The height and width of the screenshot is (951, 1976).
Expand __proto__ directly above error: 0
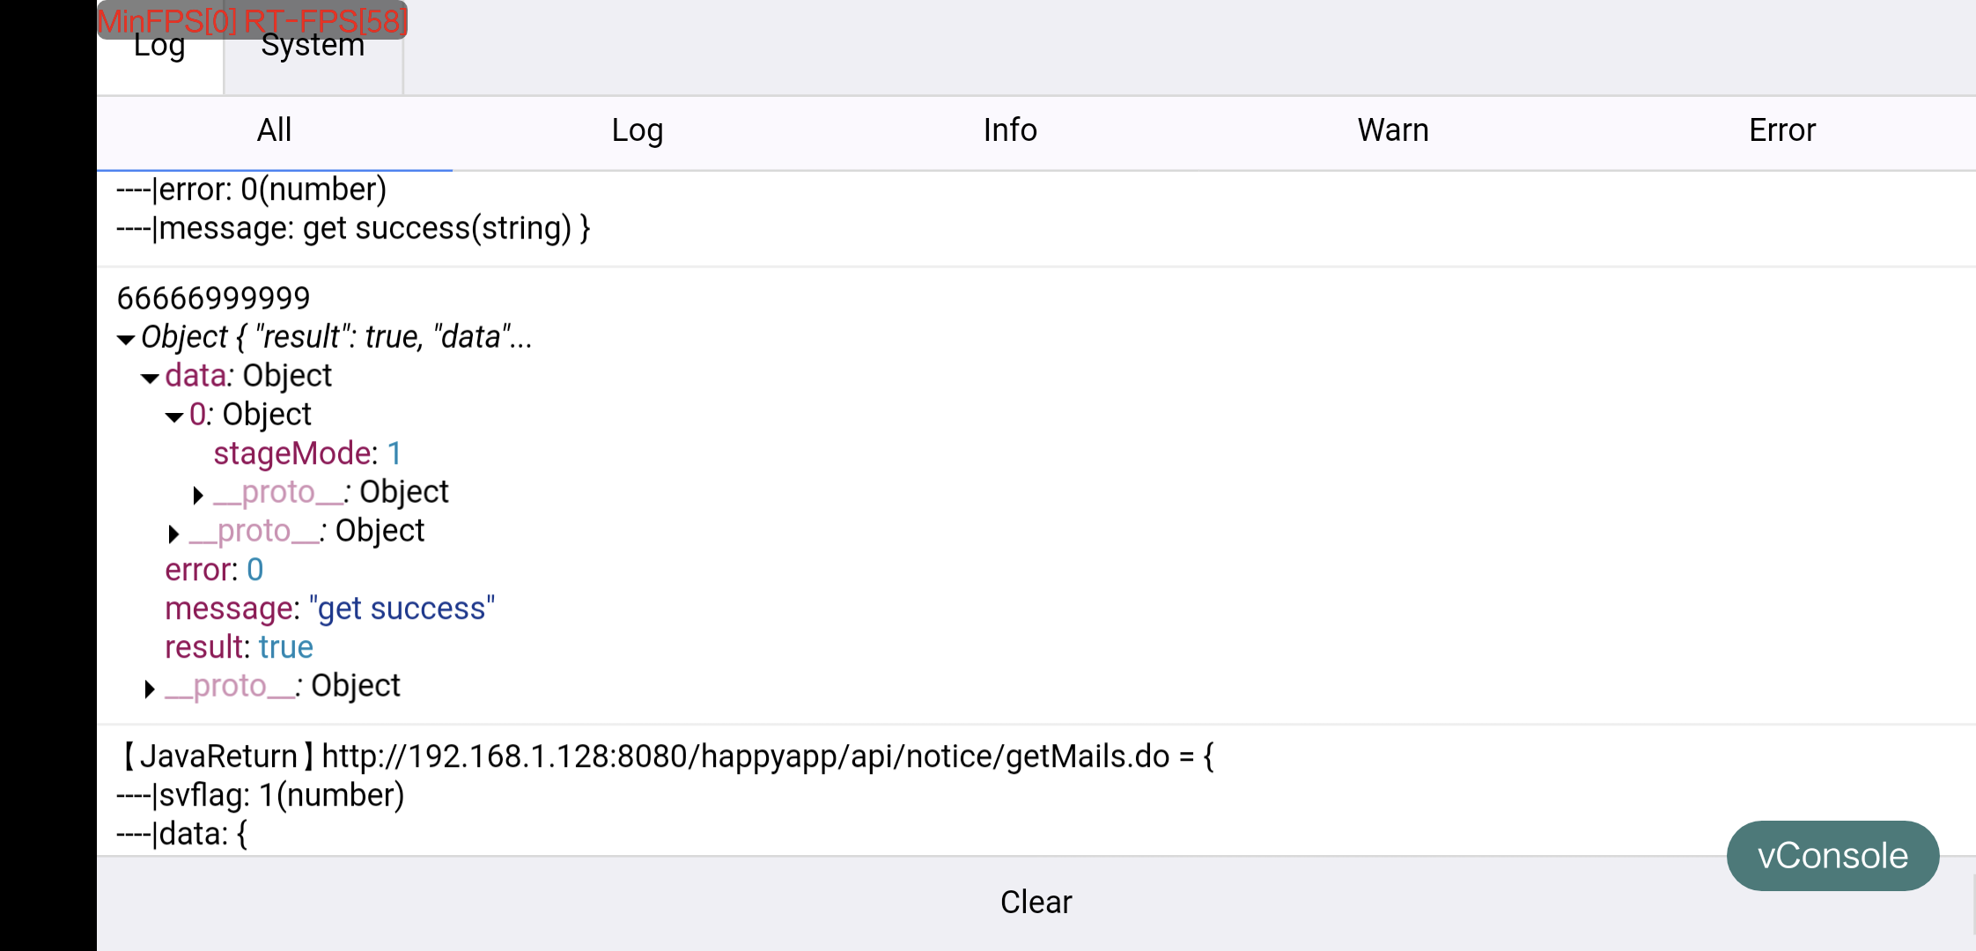pyautogui.click(x=173, y=534)
